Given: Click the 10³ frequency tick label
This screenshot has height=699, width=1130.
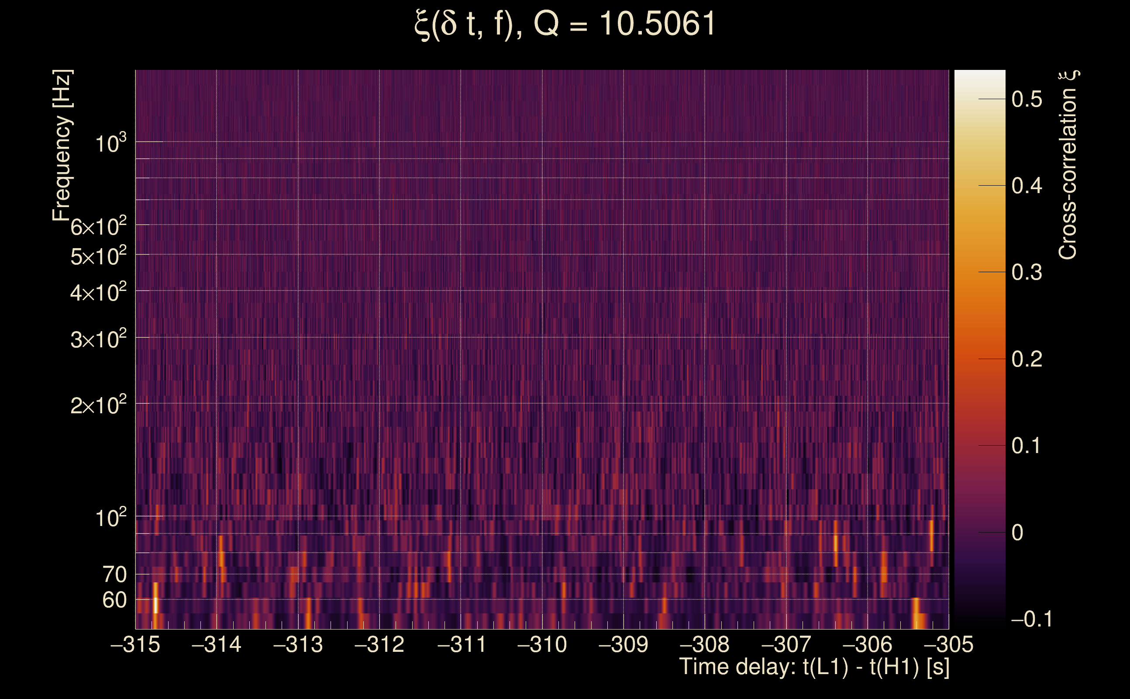Looking at the screenshot, I should pos(110,143).
